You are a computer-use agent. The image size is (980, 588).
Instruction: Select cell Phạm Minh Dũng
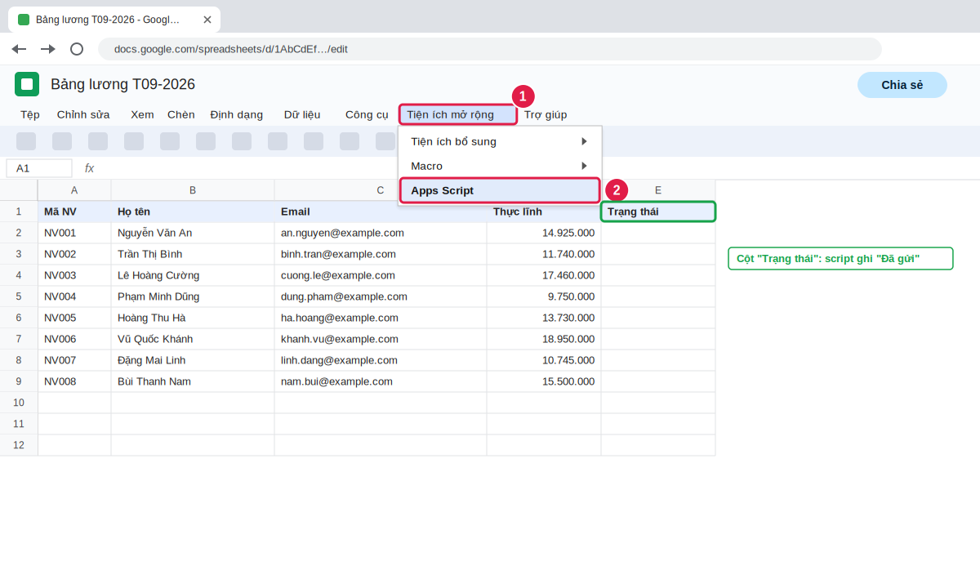pyautogui.click(x=193, y=296)
